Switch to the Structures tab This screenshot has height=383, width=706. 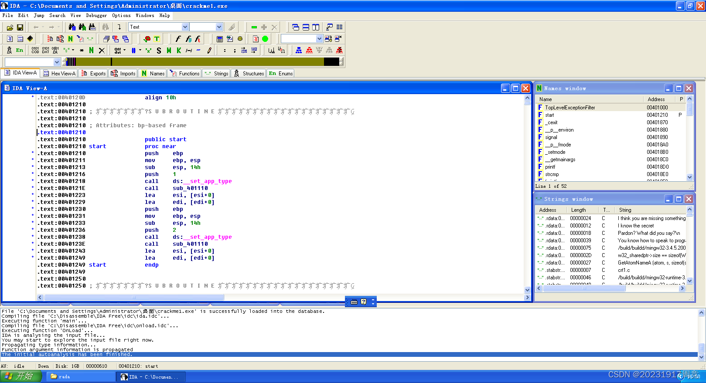(249, 73)
